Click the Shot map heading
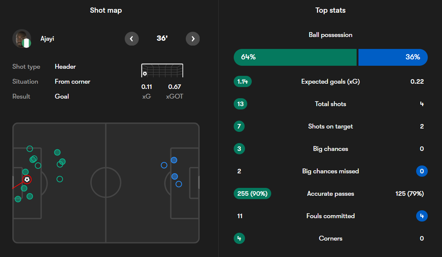This screenshot has width=442, height=257. pyautogui.click(x=106, y=10)
